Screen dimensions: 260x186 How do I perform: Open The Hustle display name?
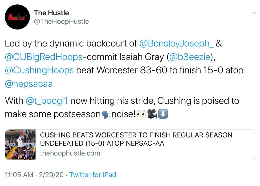tap(51, 13)
